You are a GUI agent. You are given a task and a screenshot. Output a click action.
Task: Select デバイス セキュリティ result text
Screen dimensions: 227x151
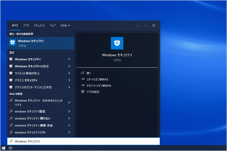click(26, 80)
